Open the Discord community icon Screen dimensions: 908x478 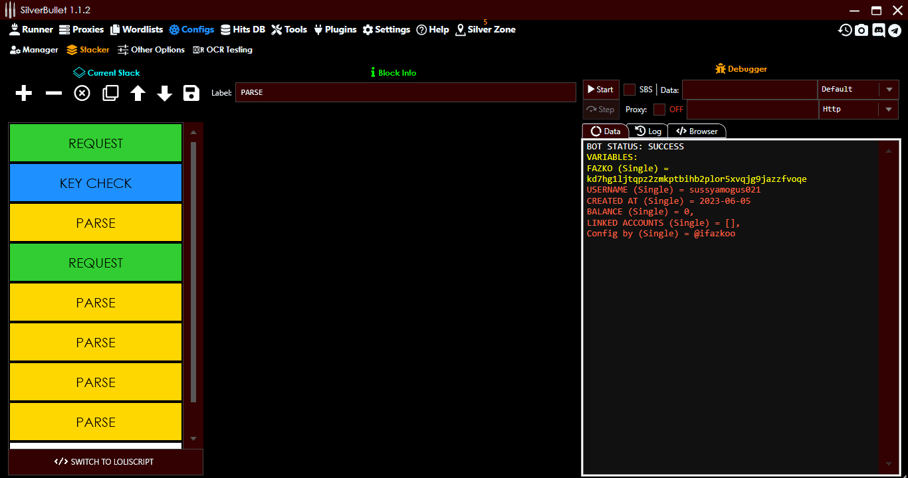879,30
